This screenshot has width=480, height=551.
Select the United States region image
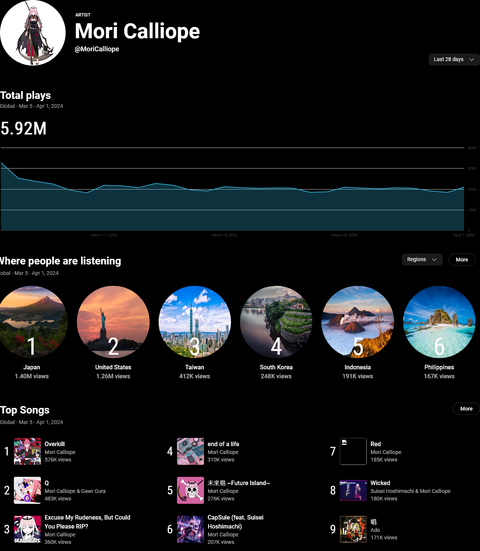point(113,322)
